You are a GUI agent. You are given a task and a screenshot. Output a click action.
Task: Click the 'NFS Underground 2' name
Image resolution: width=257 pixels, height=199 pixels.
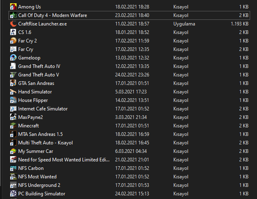coord(39,185)
